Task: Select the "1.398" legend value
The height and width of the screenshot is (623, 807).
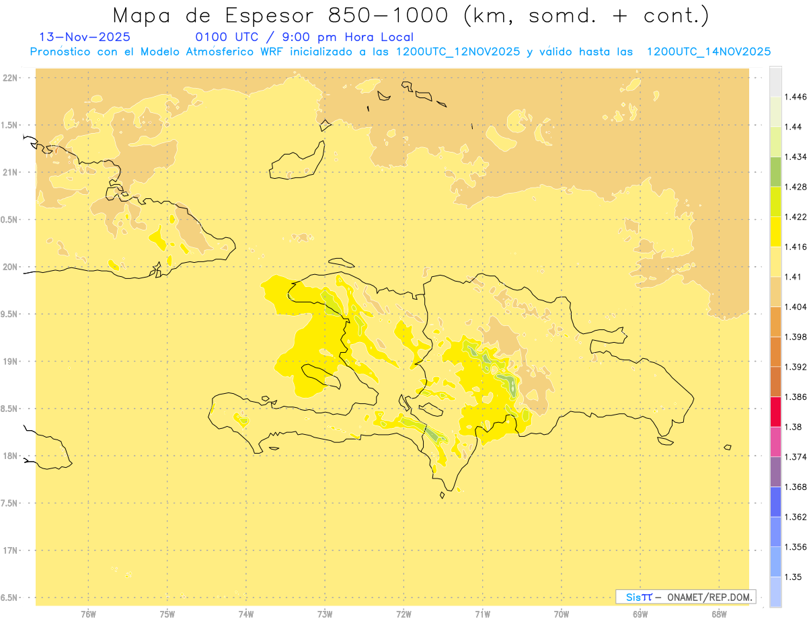Action: pos(796,337)
